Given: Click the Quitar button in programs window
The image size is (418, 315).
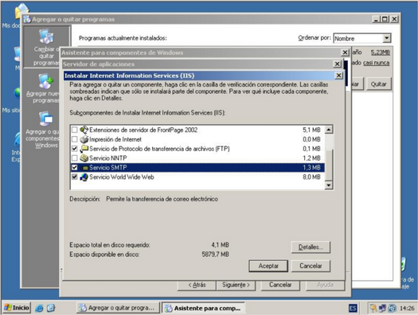Looking at the screenshot, I should point(378,84).
